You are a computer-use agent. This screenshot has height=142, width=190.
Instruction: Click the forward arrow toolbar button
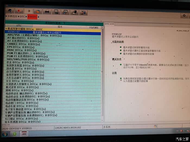click(28, 11)
